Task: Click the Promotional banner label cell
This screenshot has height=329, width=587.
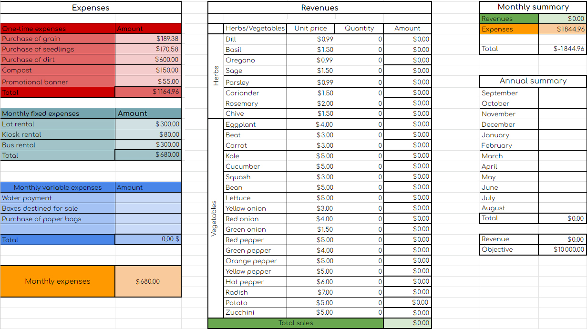Action: [x=58, y=82]
